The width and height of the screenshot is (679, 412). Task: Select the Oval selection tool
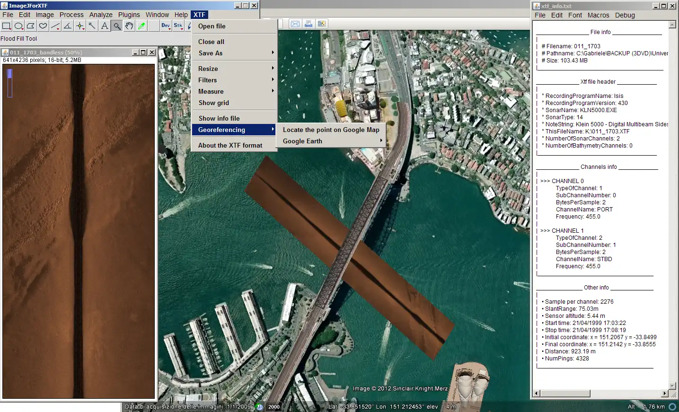tap(19, 26)
